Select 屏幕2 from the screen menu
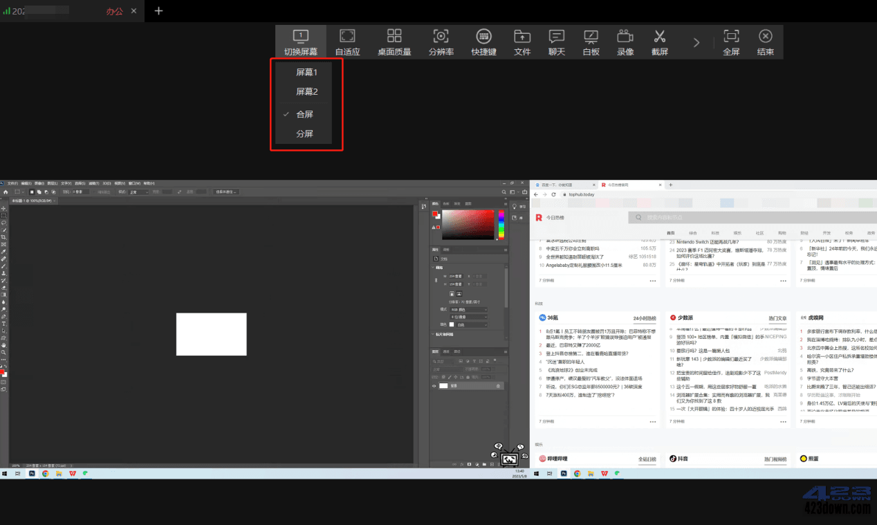877x525 pixels. click(x=306, y=91)
